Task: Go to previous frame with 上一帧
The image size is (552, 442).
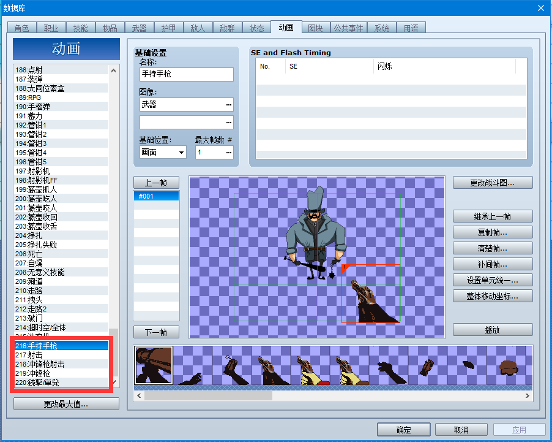Action: (156, 183)
